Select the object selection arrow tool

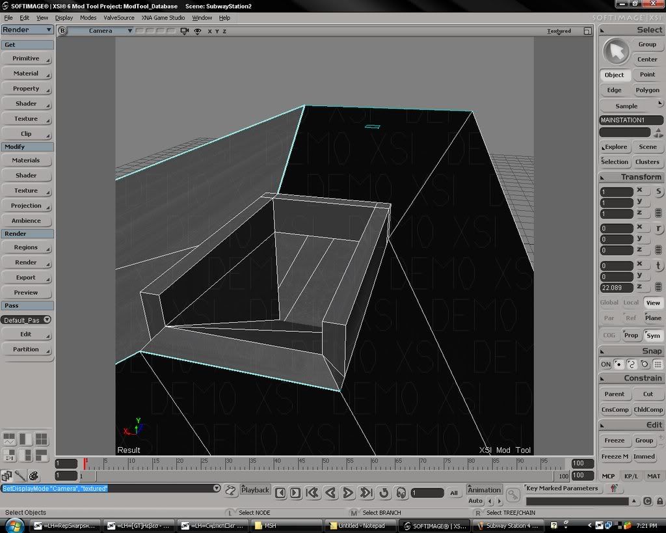[616, 51]
